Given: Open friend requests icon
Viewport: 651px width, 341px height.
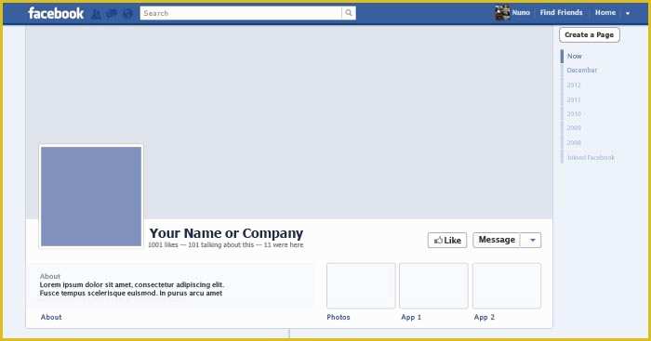Looking at the screenshot, I should [x=97, y=14].
